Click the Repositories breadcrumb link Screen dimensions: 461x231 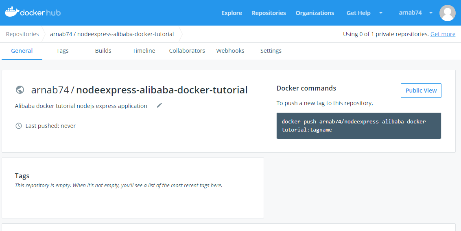click(22, 34)
